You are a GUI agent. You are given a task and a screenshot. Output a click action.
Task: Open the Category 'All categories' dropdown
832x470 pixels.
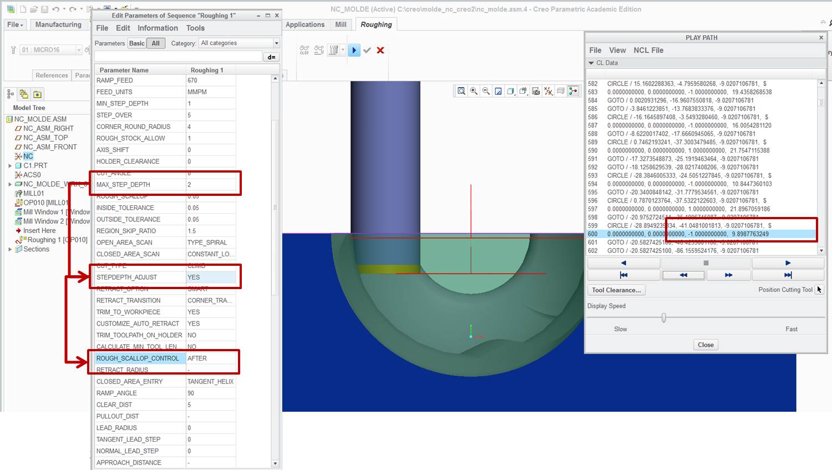pos(239,43)
